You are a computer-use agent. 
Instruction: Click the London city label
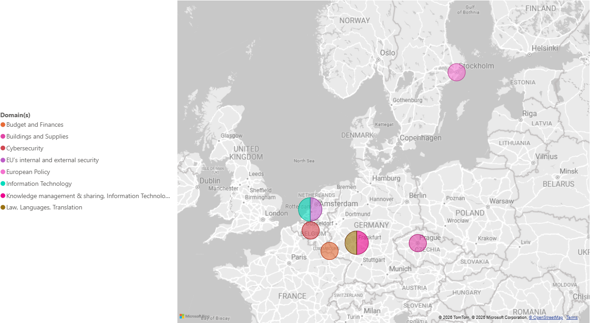tap(276, 213)
